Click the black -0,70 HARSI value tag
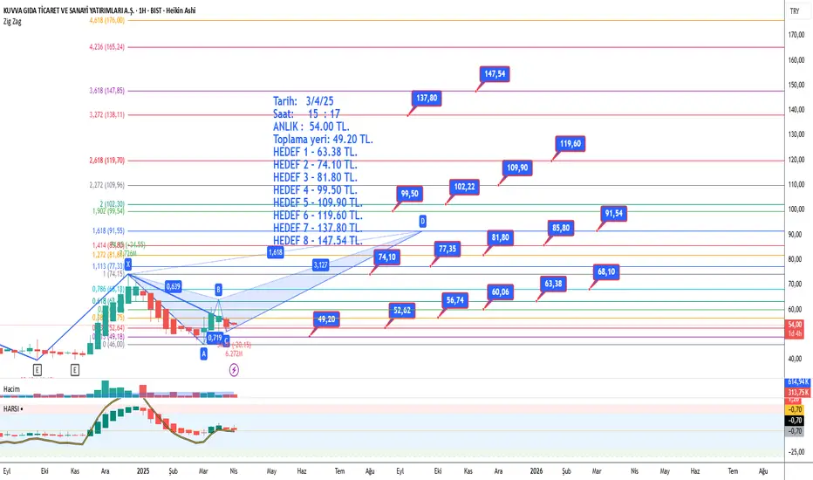This screenshot has height=480, width=813. [x=796, y=421]
